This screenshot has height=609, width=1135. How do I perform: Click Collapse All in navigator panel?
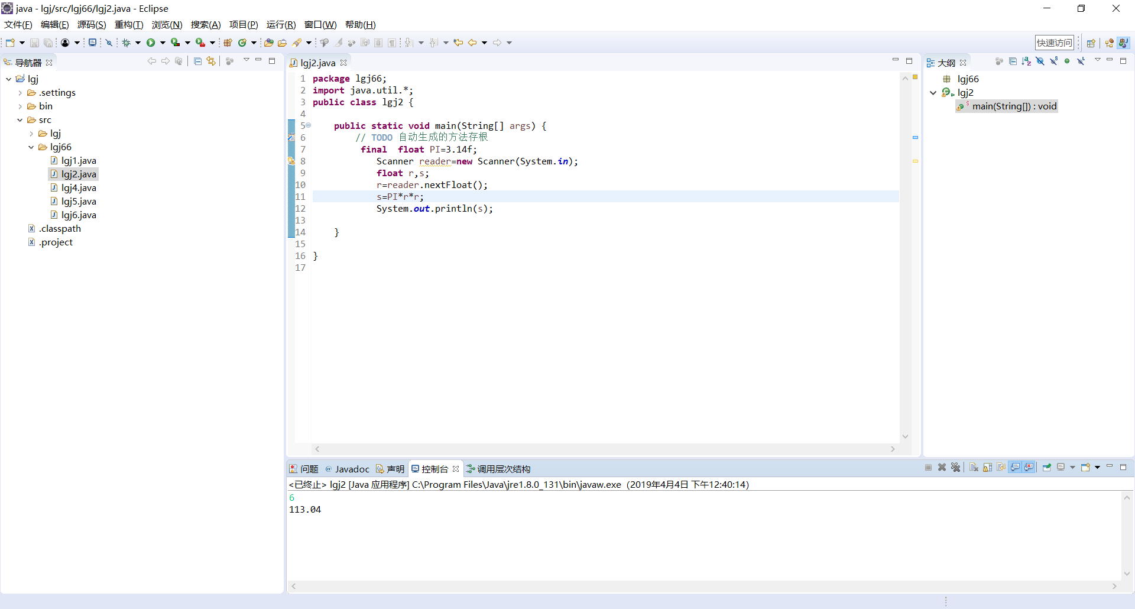click(198, 61)
